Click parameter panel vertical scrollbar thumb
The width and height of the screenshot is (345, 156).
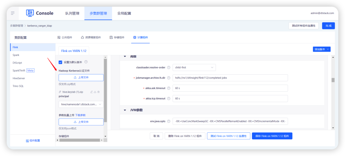point(333,80)
